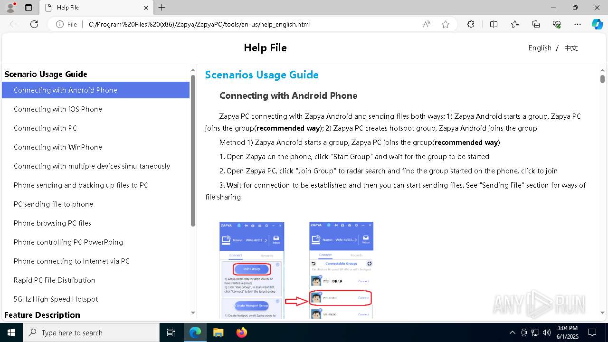
Task: Click sidebar scrollbar down arrow
Action: [193, 313]
